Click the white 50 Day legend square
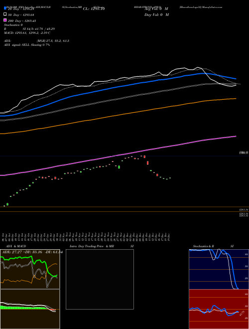The image size is (249, 329). 5,14
